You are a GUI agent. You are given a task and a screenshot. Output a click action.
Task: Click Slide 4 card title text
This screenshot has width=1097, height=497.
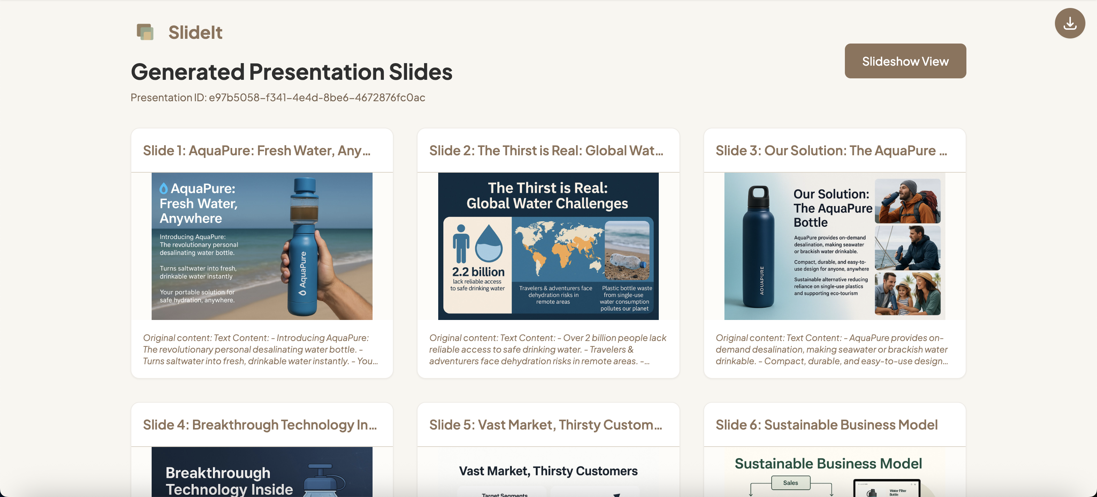tap(260, 424)
